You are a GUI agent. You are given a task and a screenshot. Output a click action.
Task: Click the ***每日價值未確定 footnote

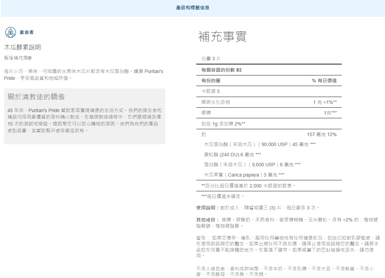[x=222, y=196]
